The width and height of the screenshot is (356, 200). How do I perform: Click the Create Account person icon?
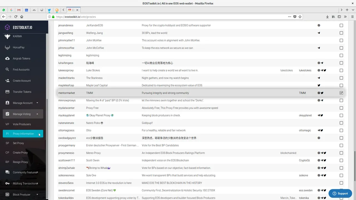coord(7,81)
